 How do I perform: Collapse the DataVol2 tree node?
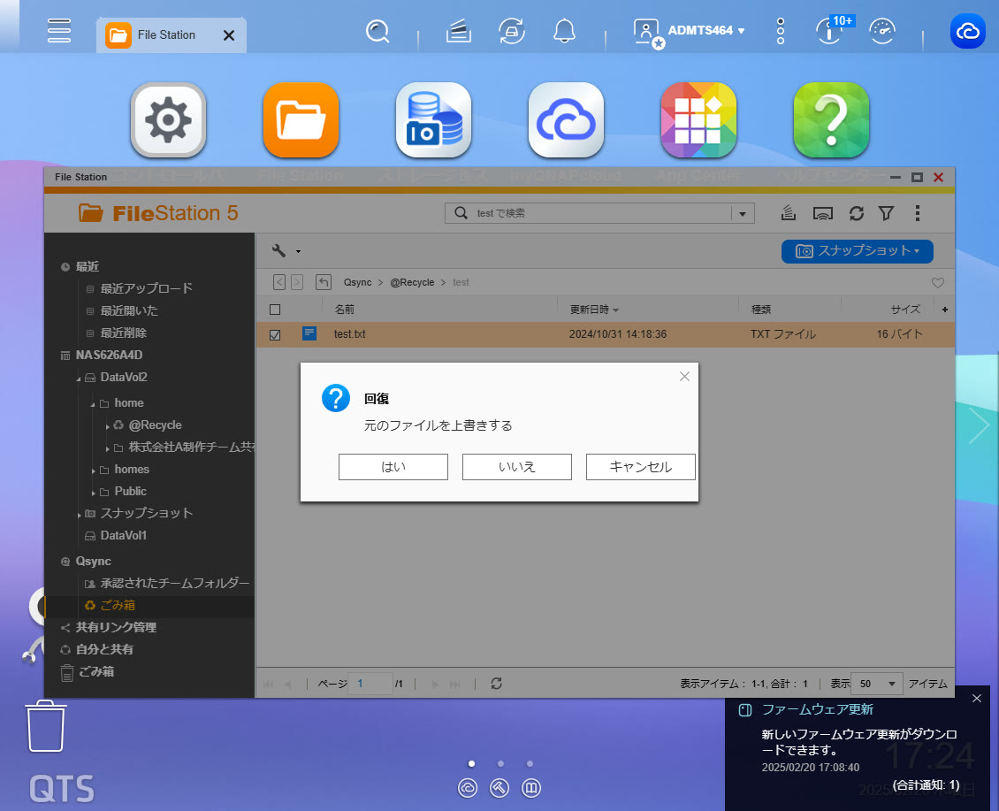click(x=79, y=379)
